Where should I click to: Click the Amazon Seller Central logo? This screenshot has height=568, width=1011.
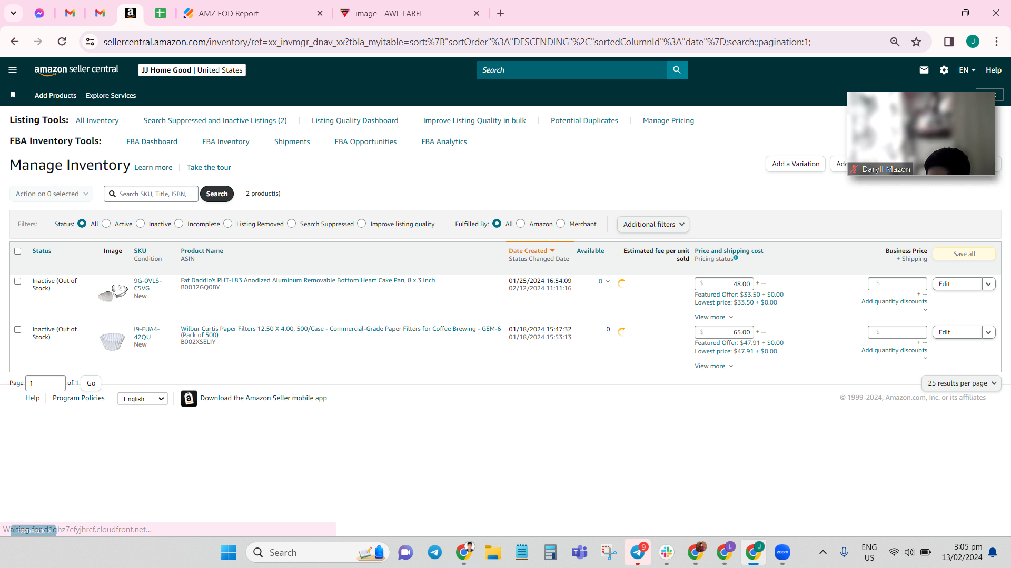click(x=76, y=70)
